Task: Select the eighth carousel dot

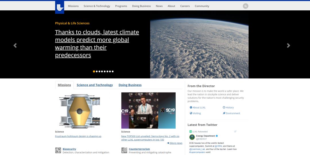Action: point(113,72)
